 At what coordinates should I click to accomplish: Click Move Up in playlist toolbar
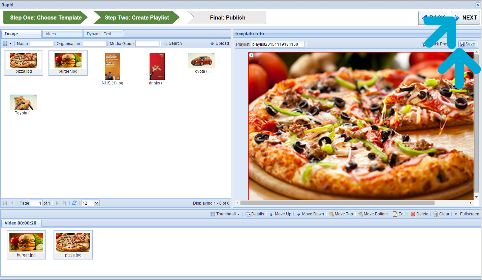pyautogui.click(x=280, y=214)
